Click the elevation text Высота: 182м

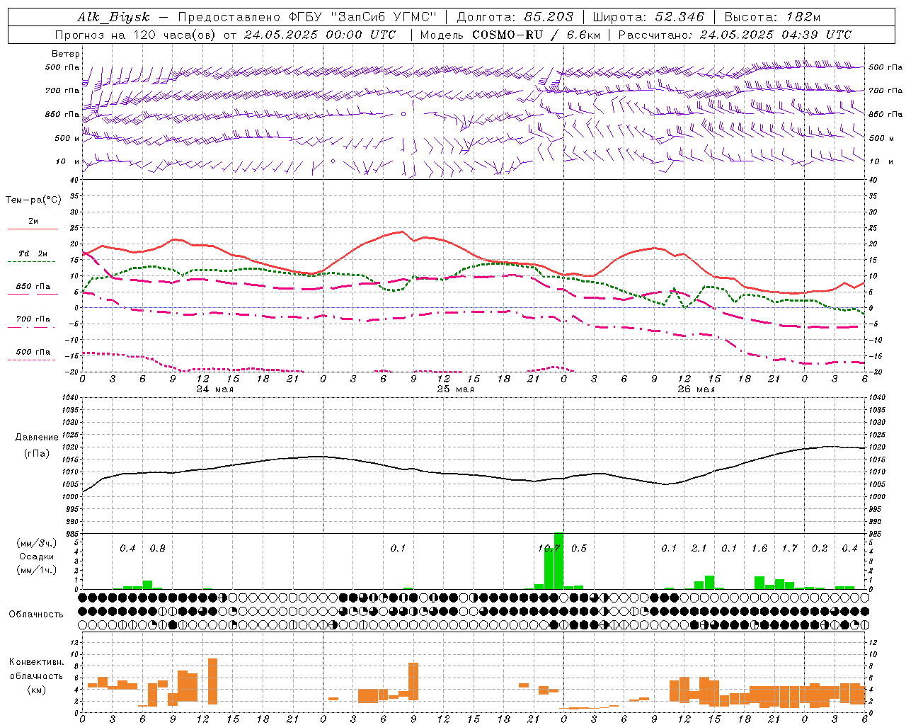click(772, 17)
